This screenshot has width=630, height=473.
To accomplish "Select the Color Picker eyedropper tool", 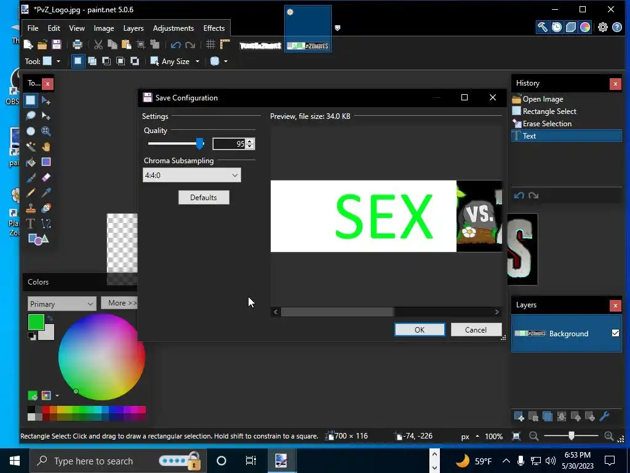I will pos(46,193).
